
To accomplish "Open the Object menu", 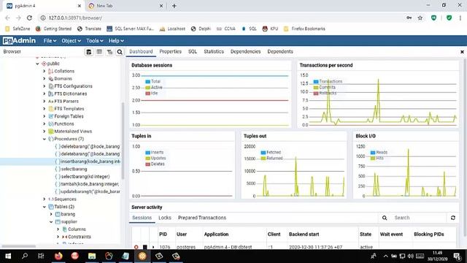I will [x=71, y=41].
